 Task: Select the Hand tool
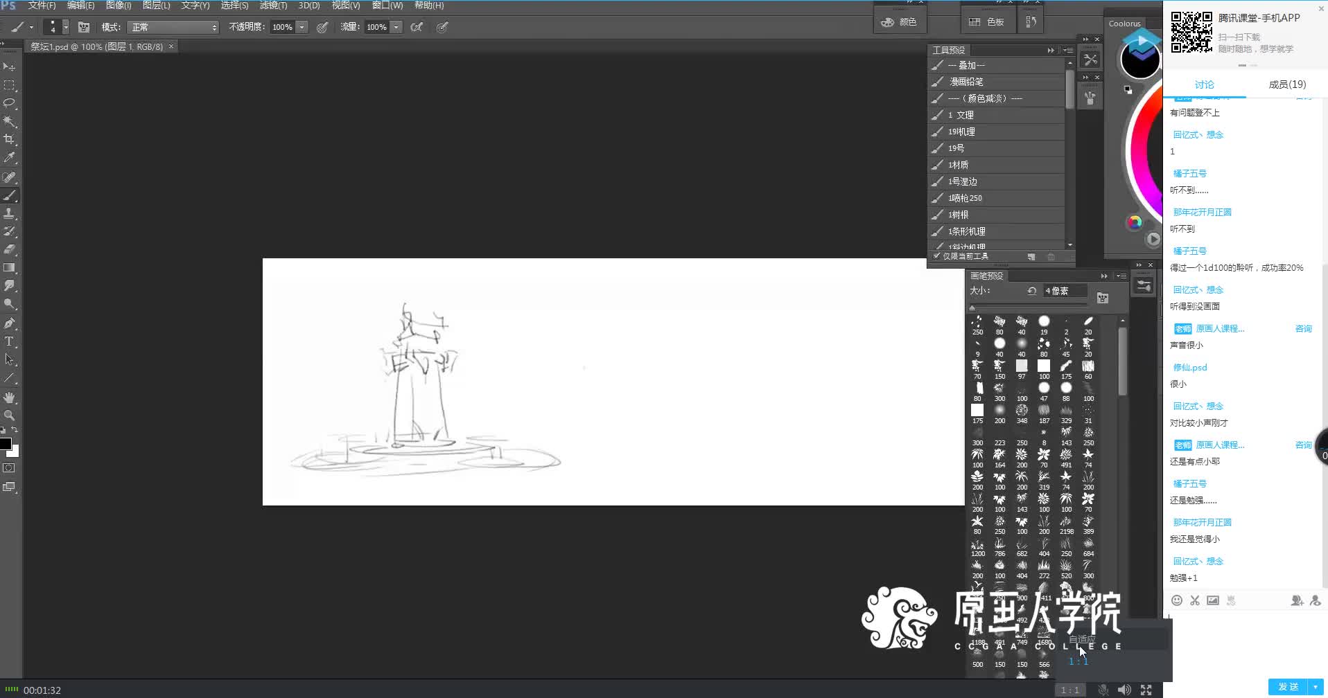click(x=9, y=397)
